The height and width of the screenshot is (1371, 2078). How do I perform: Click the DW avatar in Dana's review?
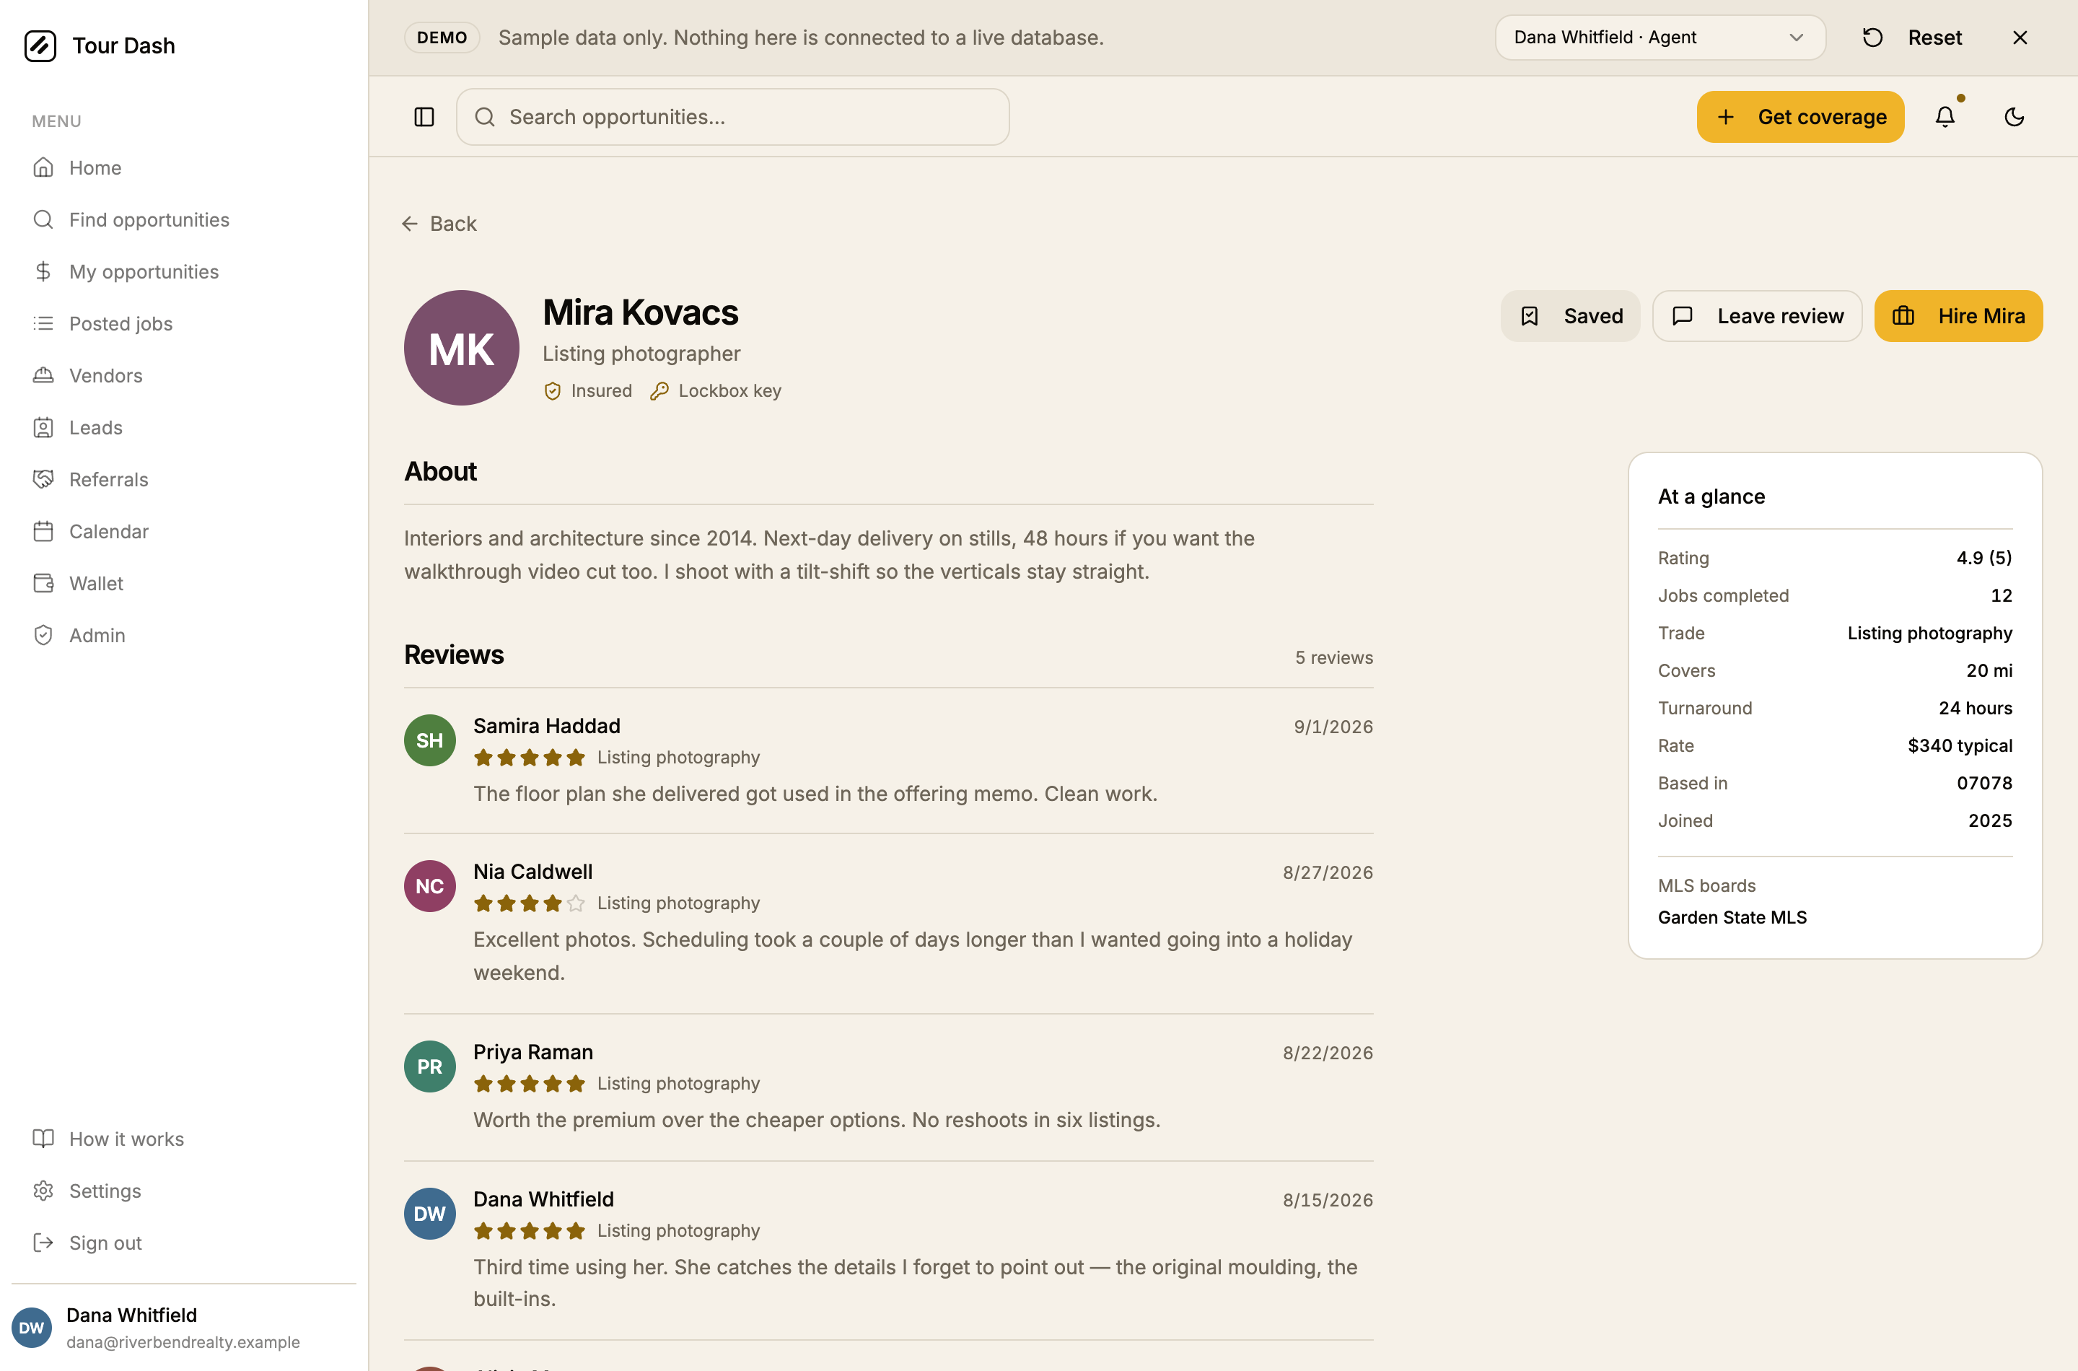429,1214
